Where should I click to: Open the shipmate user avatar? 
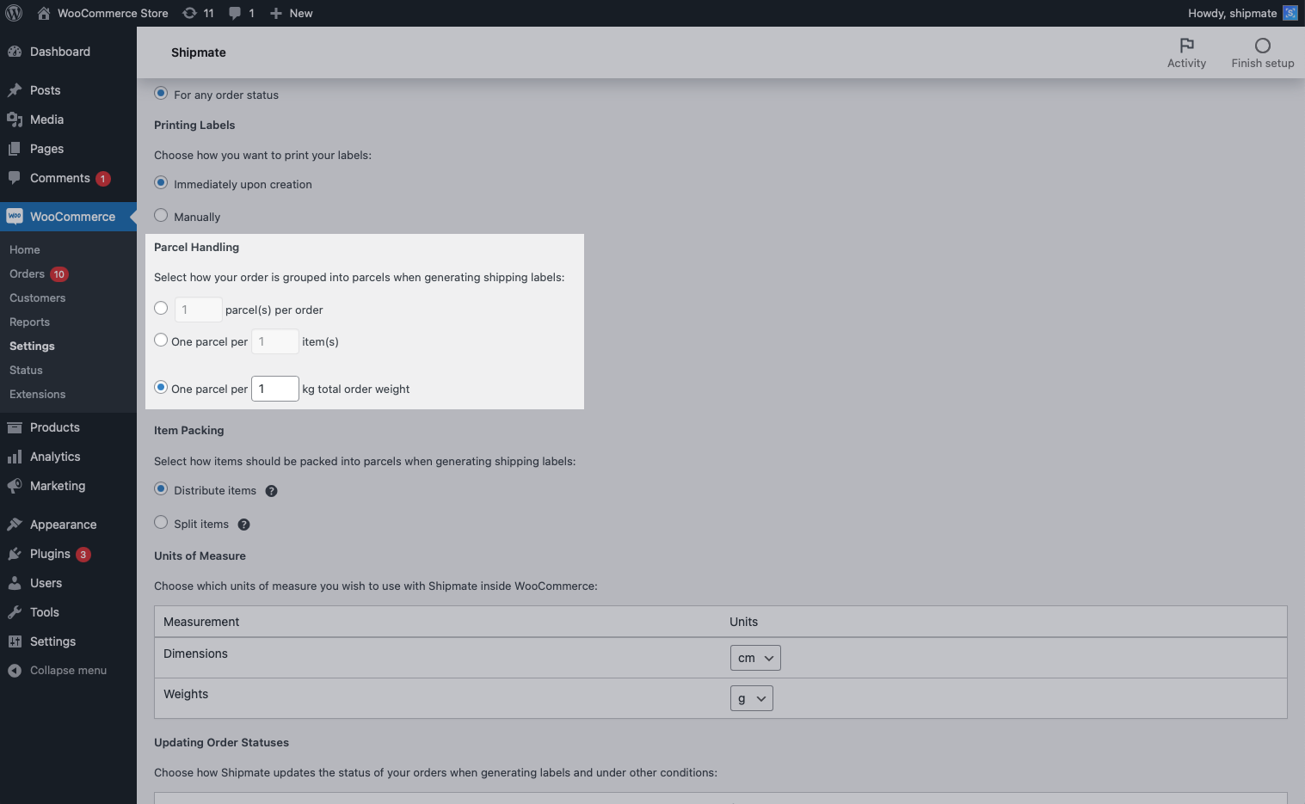tap(1290, 13)
